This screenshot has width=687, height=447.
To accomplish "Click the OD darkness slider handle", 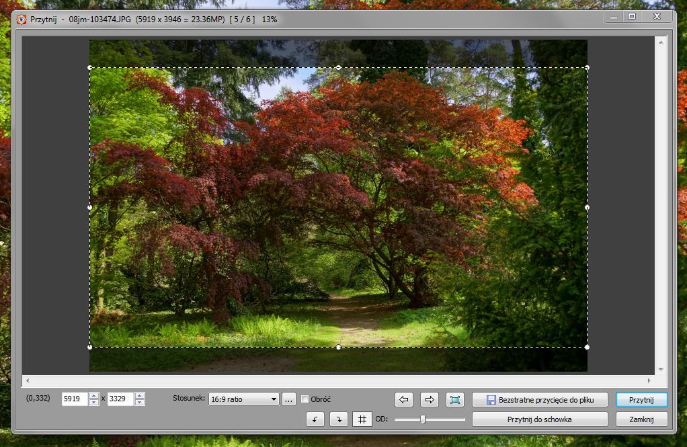I will click(423, 419).
